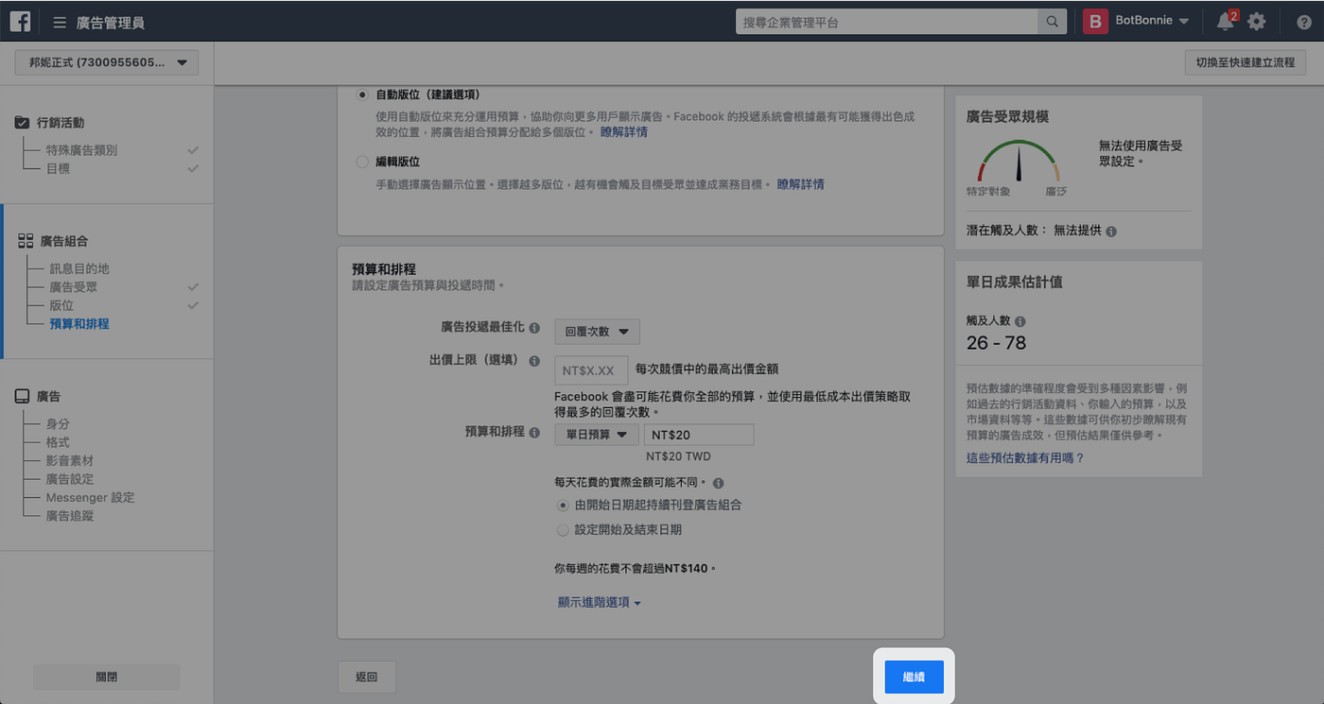
Task: Click the 26 - 78 reach estimate value
Action: (996, 343)
